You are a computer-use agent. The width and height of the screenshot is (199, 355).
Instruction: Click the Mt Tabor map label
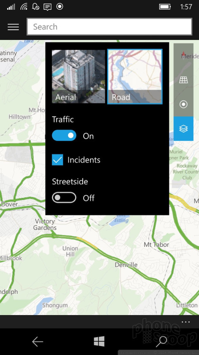157,245
